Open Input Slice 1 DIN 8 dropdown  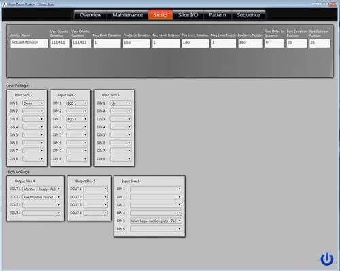pyautogui.click(x=33, y=159)
